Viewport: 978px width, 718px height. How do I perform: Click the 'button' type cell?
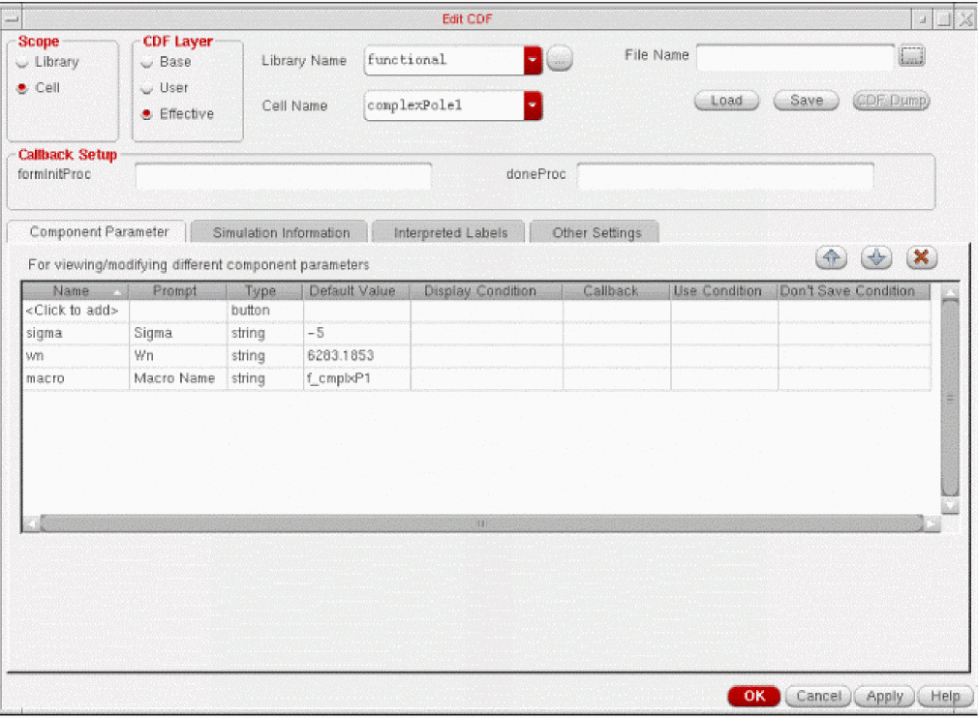(x=264, y=311)
